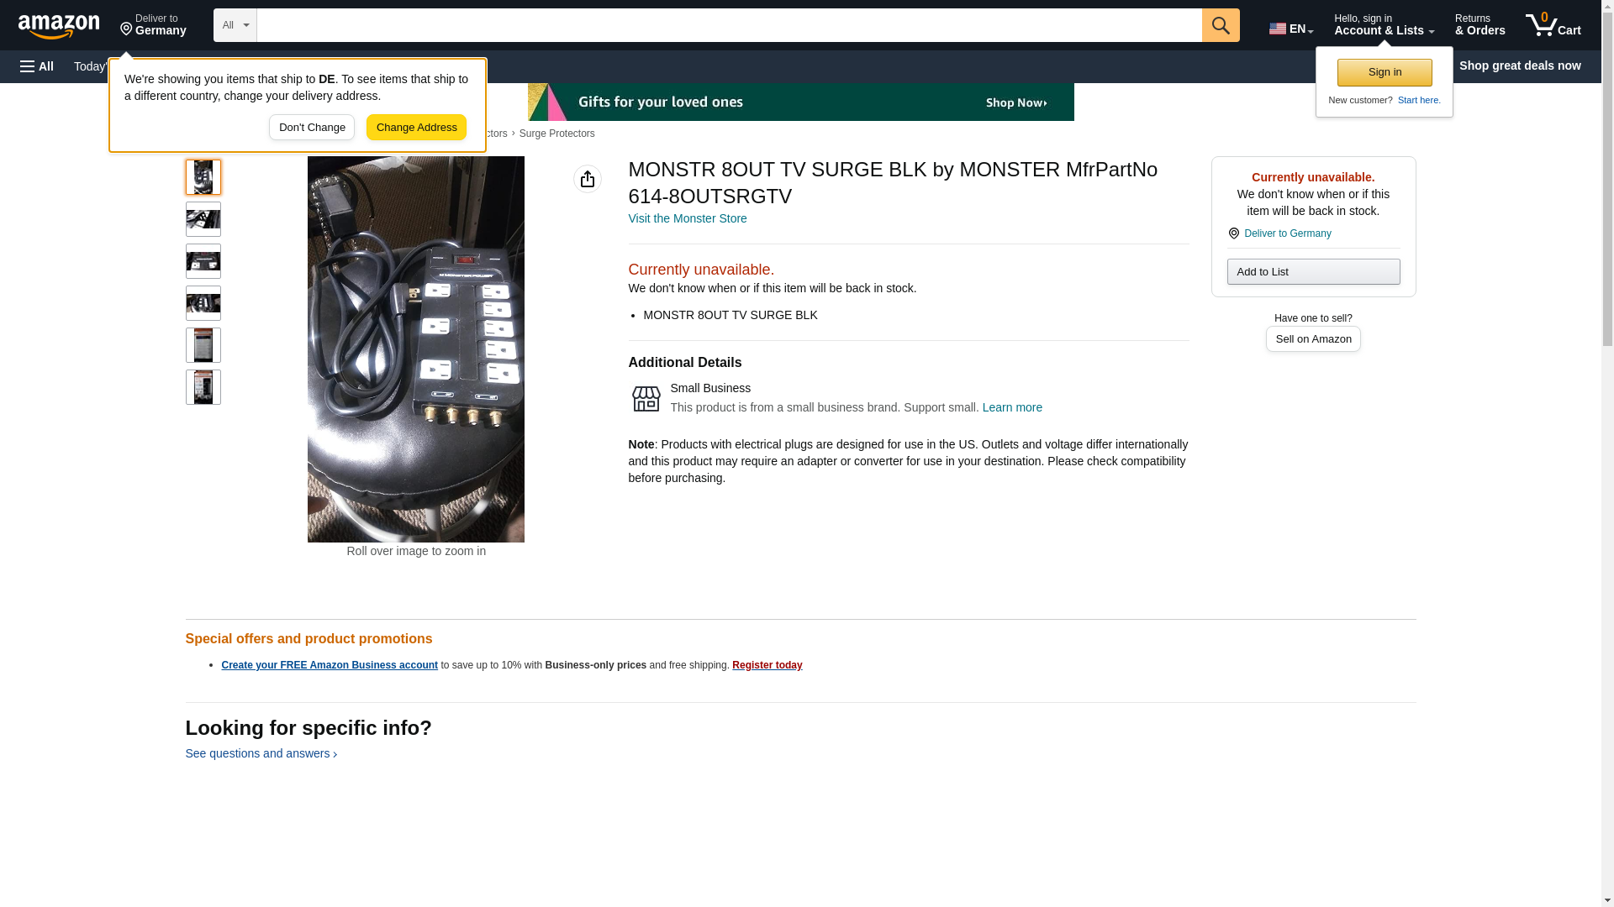Click the search magnifier Go button

[x=1221, y=25]
